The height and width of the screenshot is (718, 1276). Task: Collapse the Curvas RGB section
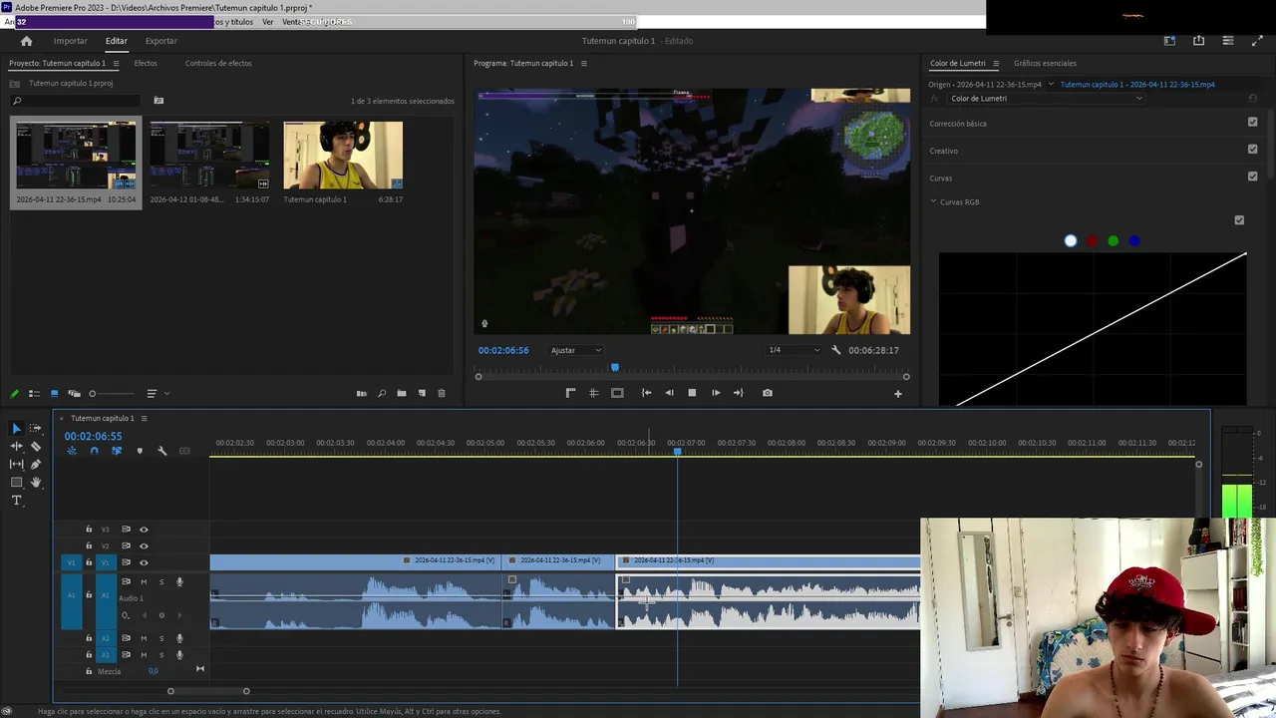[x=933, y=201]
